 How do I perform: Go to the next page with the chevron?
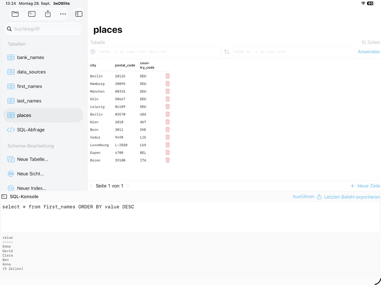(128, 186)
